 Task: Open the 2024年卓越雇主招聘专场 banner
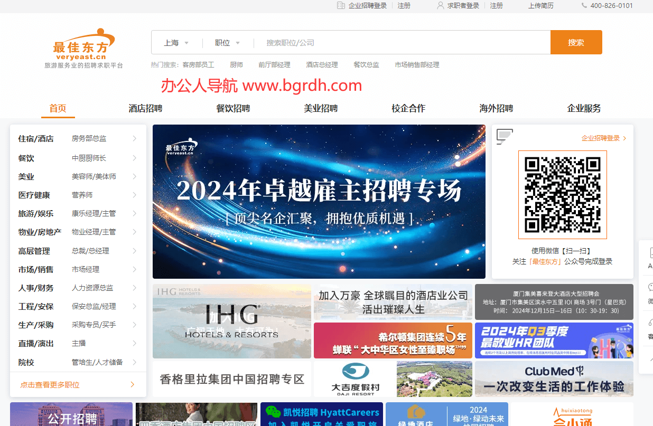[x=319, y=201]
